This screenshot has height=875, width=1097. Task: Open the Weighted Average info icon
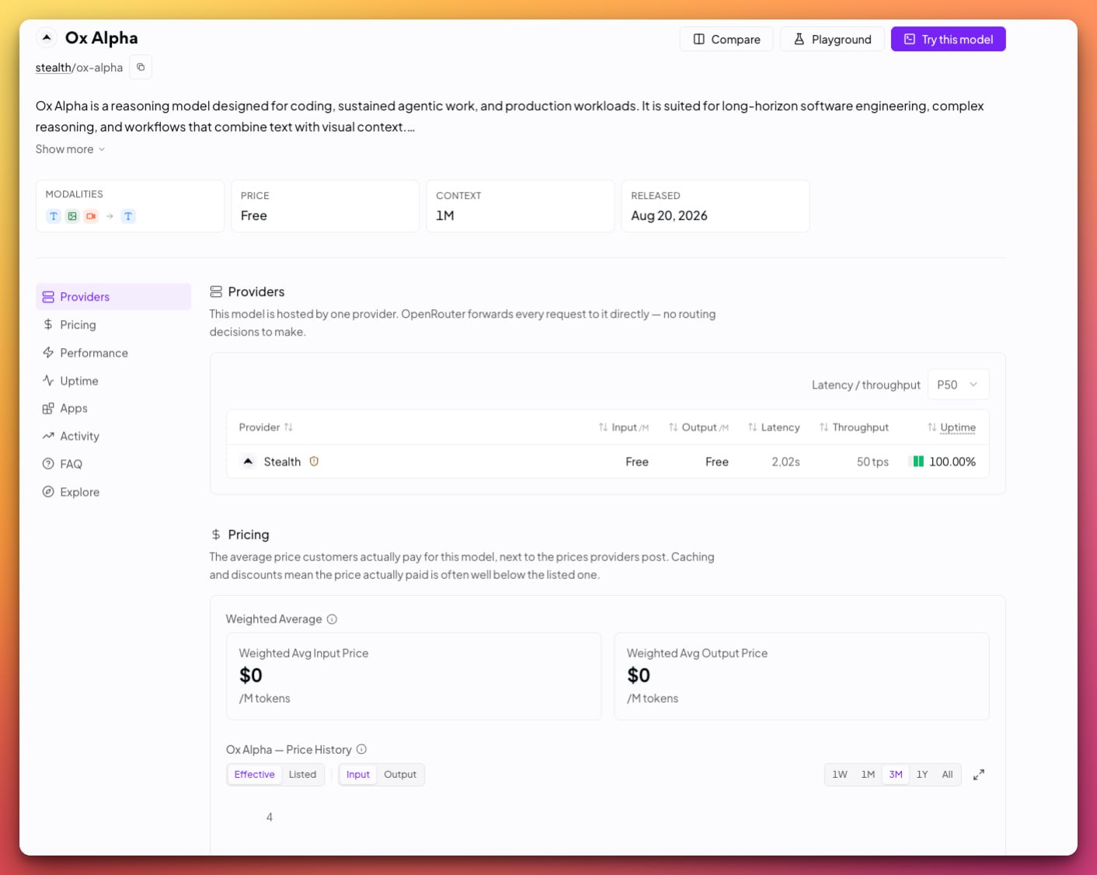coord(332,619)
